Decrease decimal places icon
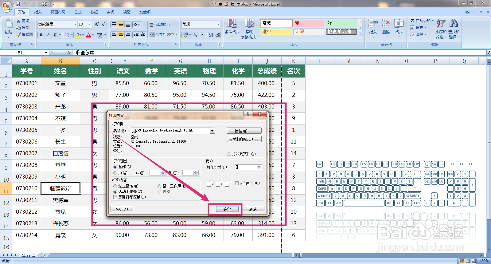The height and width of the screenshot is (264, 491). (x=217, y=35)
